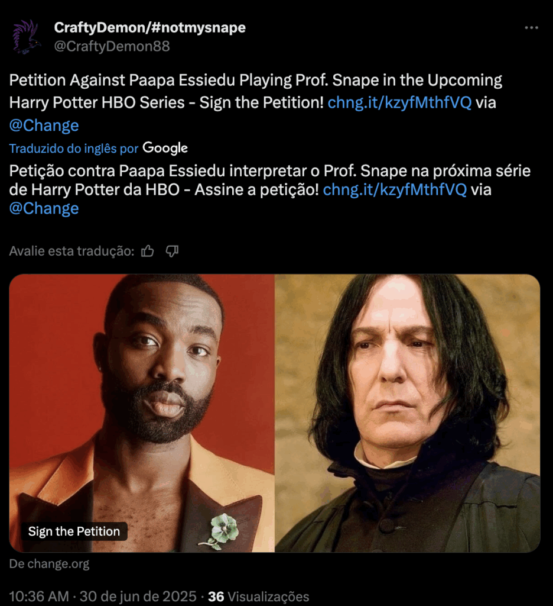Click the "De change.org" source link
The image size is (553, 606).
pos(50,564)
